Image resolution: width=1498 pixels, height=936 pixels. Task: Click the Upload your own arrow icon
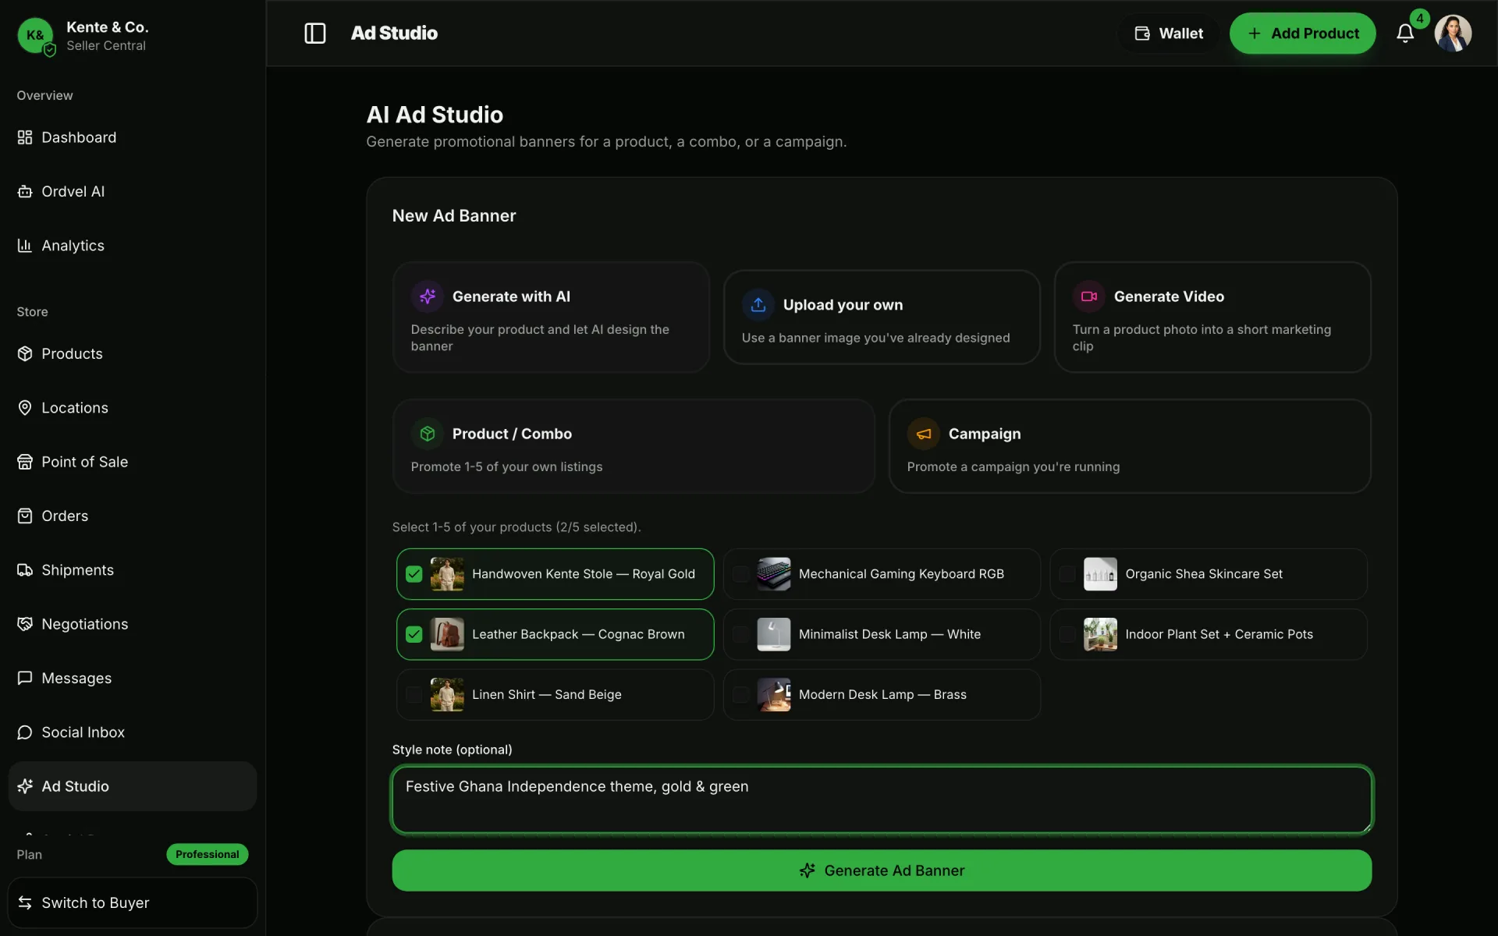pyautogui.click(x=758, y=304)
